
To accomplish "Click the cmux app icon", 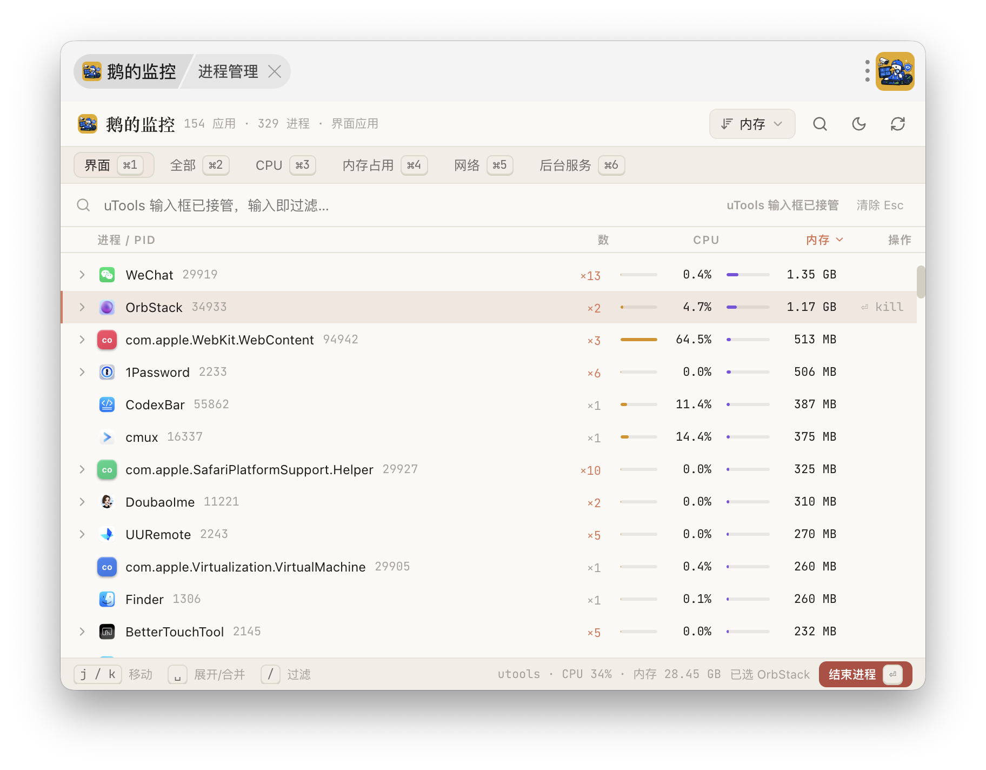I will [107, 437].
